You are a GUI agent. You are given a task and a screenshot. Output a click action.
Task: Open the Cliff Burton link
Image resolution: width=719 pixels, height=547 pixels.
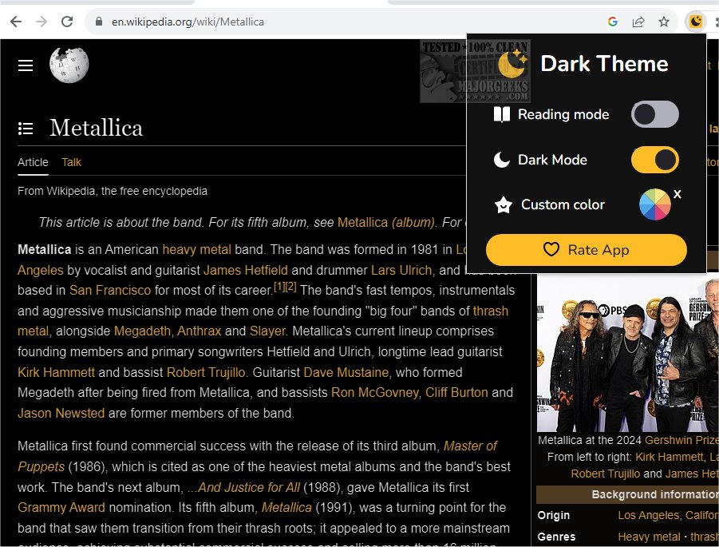click(x=456, y=392)
